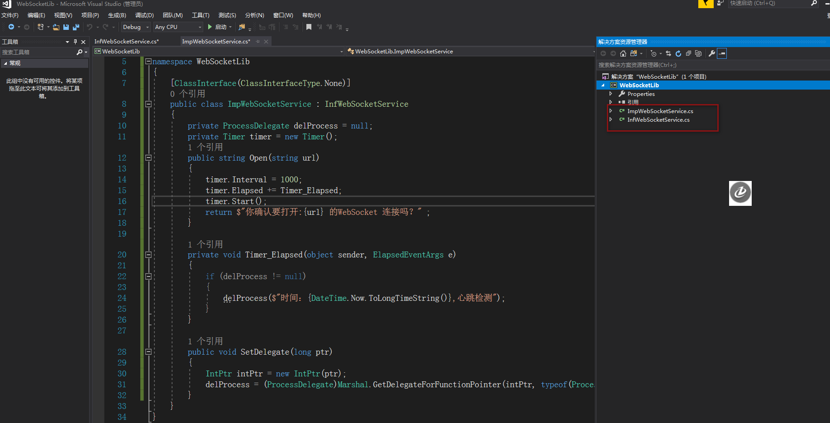Viewport: 830px width, 423px height.
Task: Click the notifications flag icon in title bar
Action: coord(706,4)
